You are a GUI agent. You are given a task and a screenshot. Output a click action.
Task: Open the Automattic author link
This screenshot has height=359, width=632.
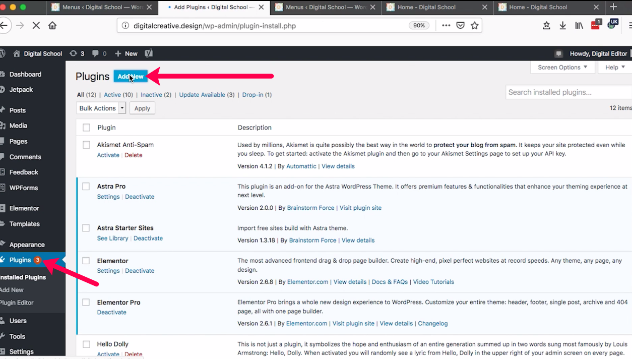(302, 166)
